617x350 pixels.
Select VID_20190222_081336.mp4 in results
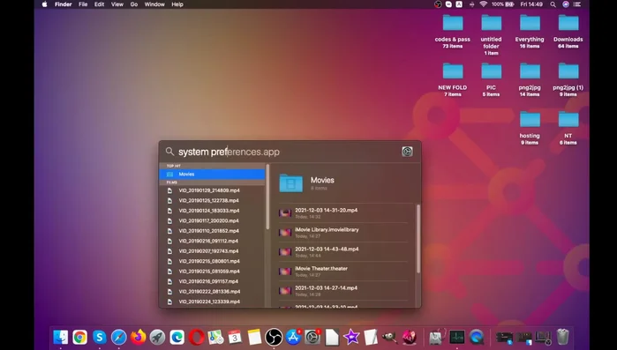[213, 292]
